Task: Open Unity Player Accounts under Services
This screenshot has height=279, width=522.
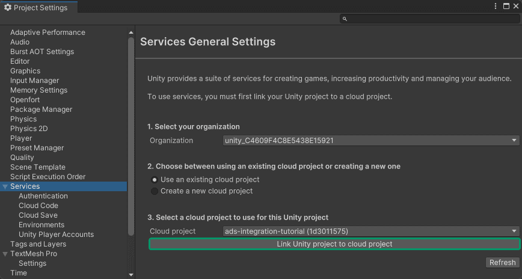Action: pyautogui.click(x=56, y=235)
